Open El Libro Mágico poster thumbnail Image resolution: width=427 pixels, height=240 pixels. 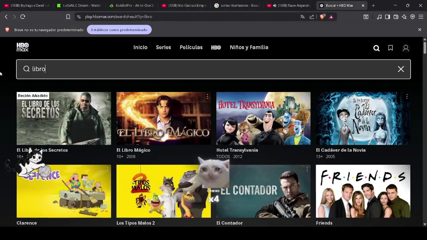coord(163,118)
